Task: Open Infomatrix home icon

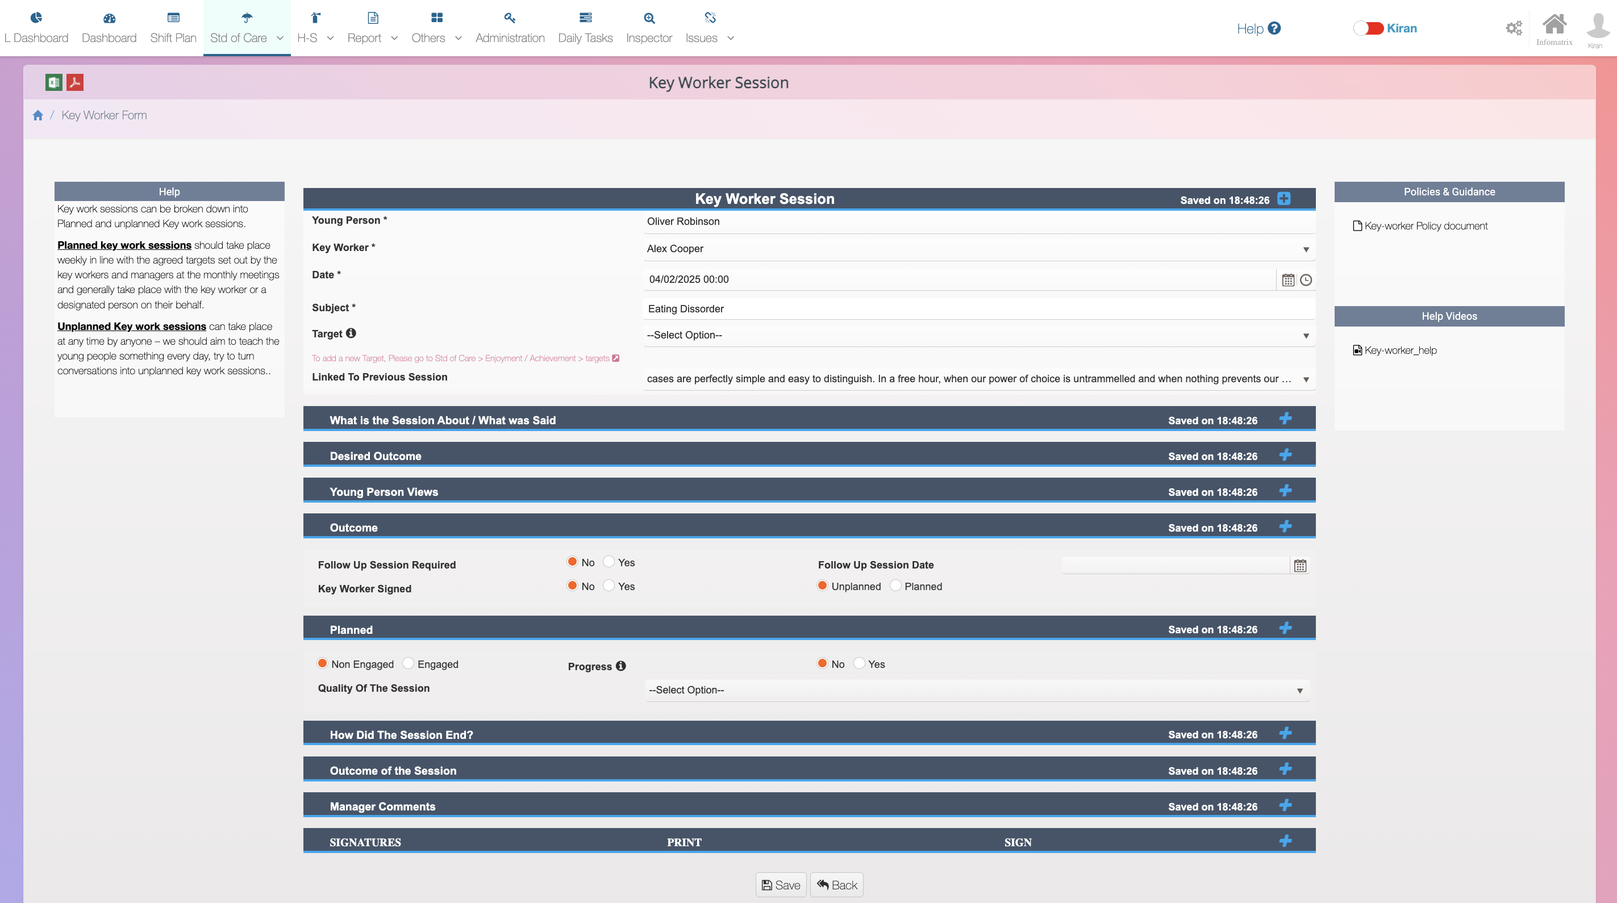Action: pos(1555,29)
